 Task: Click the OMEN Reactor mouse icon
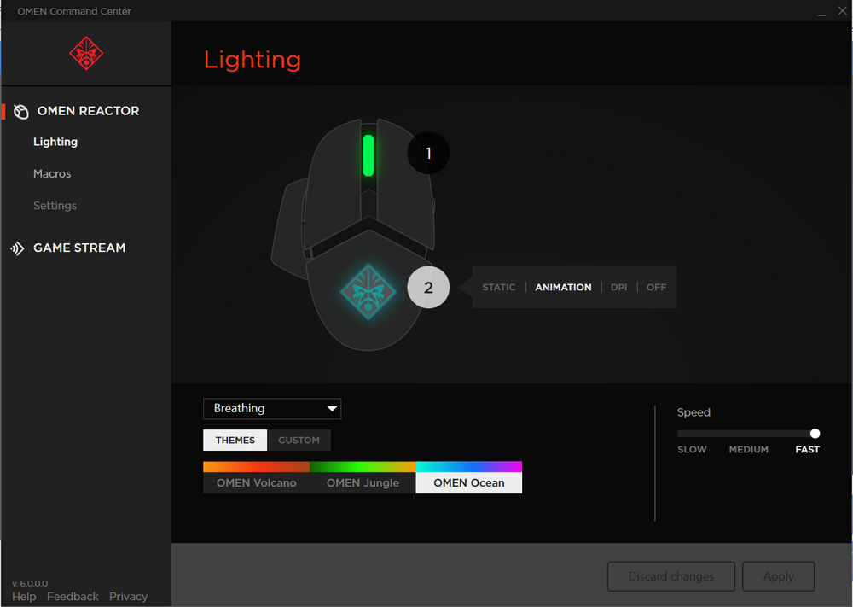click(x=20, y=111)
